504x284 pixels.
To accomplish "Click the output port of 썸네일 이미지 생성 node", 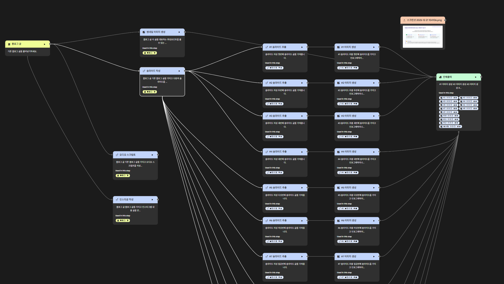I will pos(185,32).
